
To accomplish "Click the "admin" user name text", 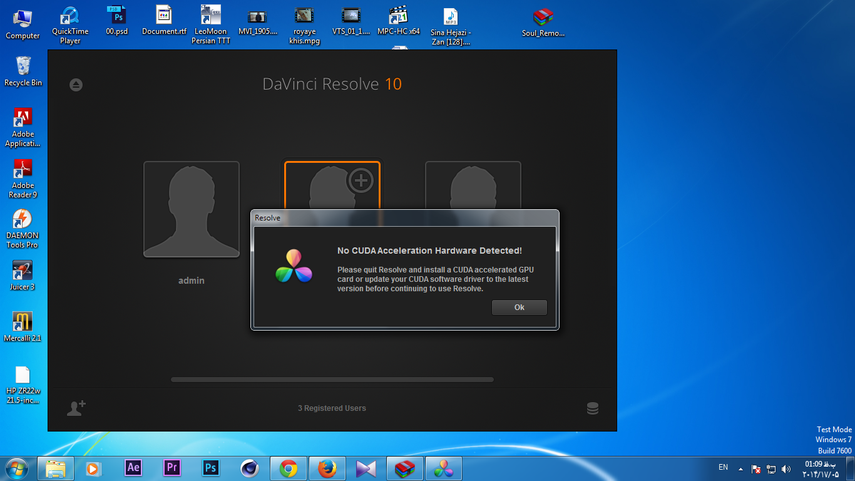I will (192, 281).
